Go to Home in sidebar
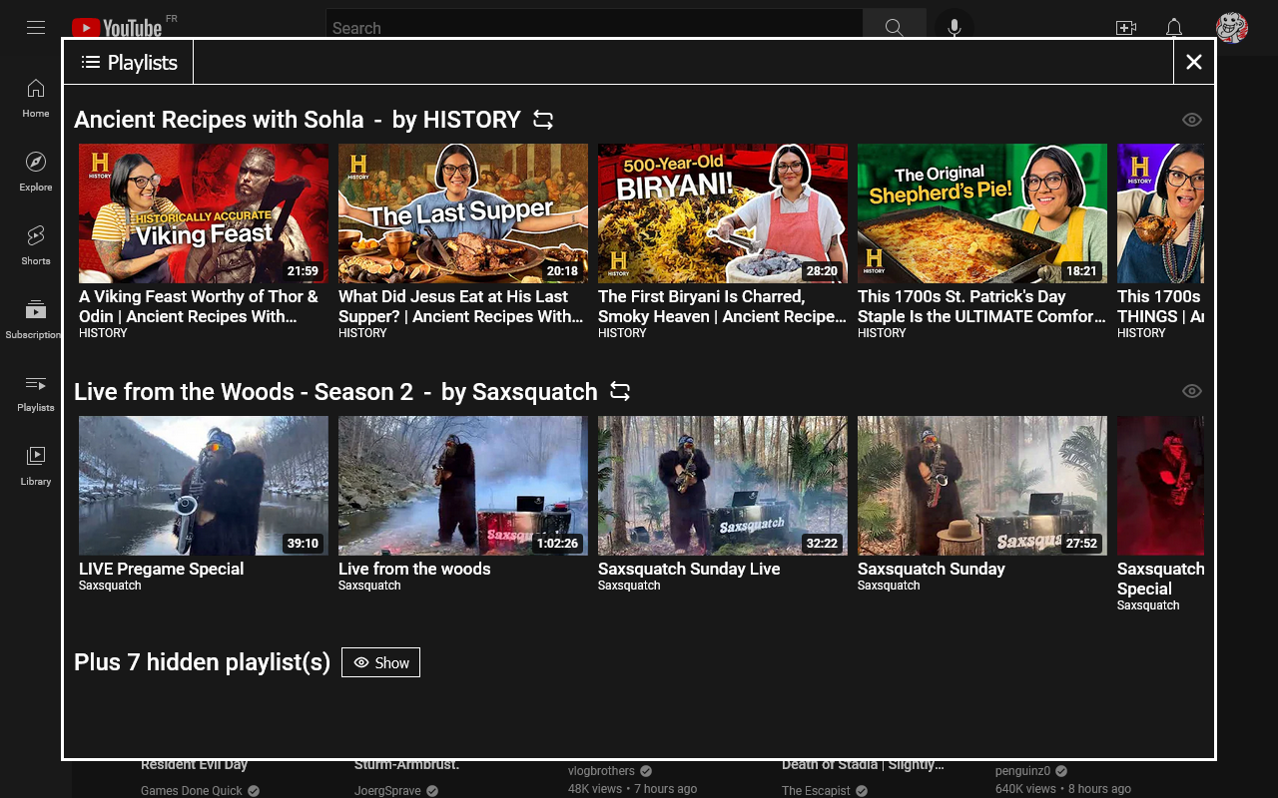 tap(36, 98)
